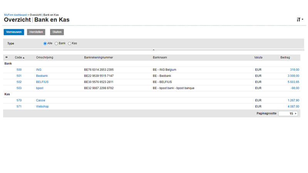Open the ING account link
Image resolution: width=308 pixels, height=173 pixels.
(39, 70)
